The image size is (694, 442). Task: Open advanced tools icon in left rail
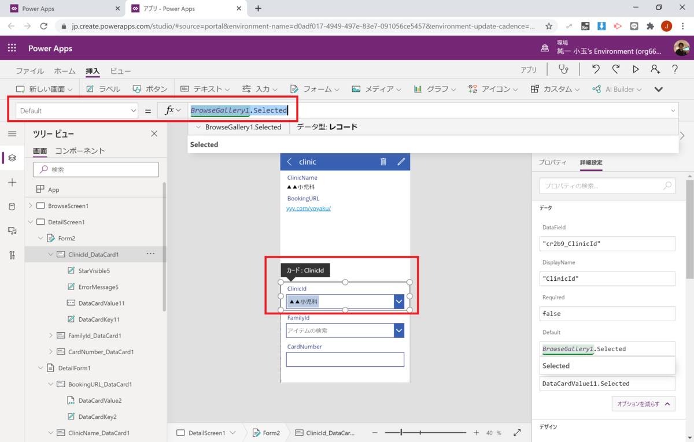[12, 255]
